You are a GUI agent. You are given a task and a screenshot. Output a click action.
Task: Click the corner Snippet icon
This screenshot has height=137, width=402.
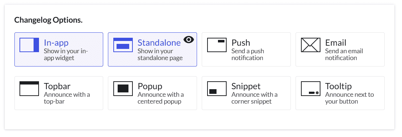pos(217,89)
